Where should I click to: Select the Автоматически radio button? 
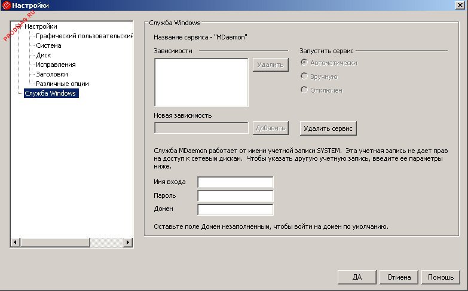pyautogui.click(x=305, y=63)
